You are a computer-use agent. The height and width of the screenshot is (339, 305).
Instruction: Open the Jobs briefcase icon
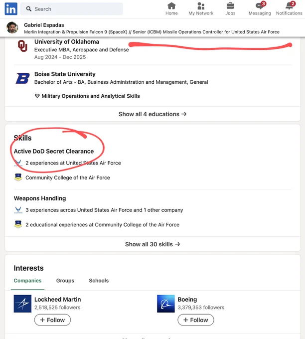tap(230, 6)
